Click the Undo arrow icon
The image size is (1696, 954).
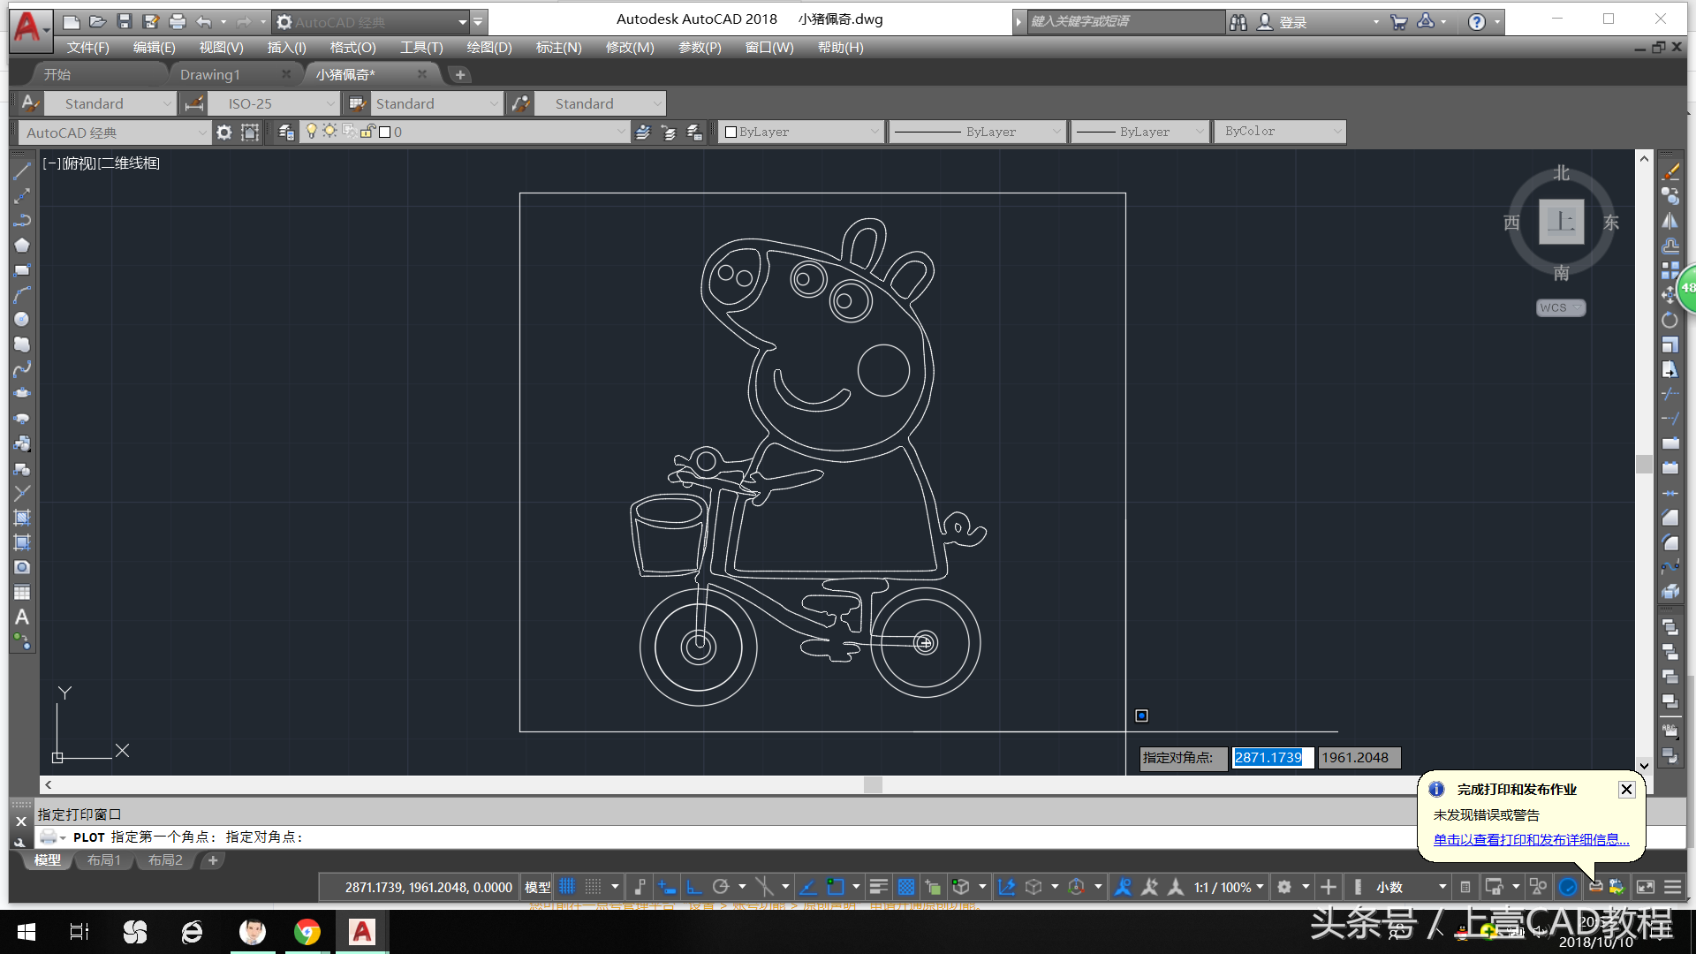[204, 21]
